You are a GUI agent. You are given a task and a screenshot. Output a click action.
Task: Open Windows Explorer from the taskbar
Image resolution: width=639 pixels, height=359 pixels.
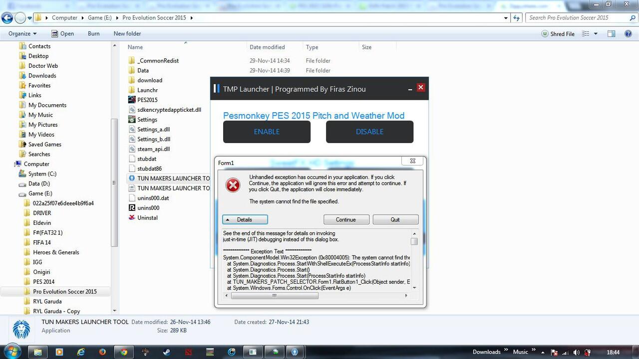[x=37, y=352]
